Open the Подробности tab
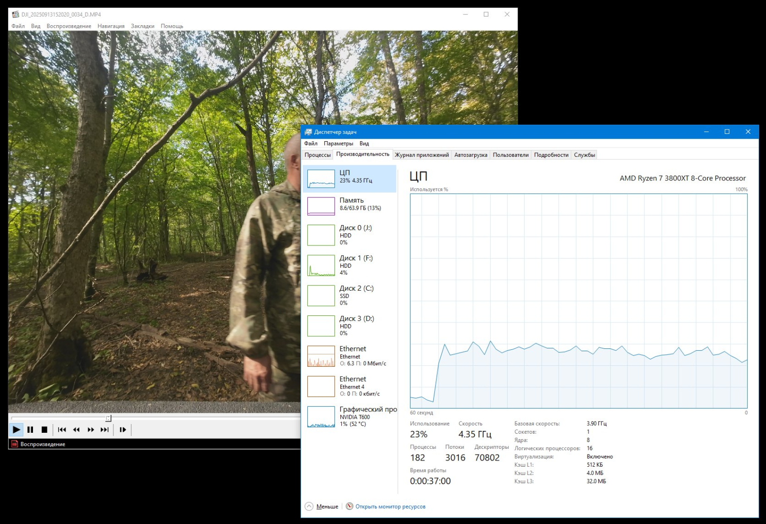766x524 pixels. (551, 155)
